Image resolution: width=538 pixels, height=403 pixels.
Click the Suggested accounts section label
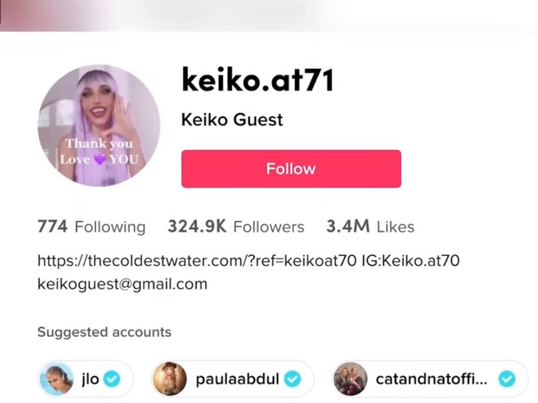pyautogui.click(x=104, y=332)
